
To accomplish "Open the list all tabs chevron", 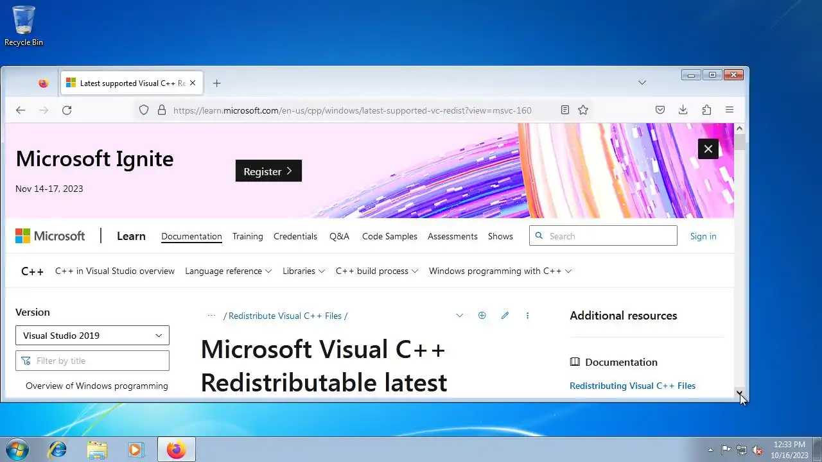I will pos(642,82).
